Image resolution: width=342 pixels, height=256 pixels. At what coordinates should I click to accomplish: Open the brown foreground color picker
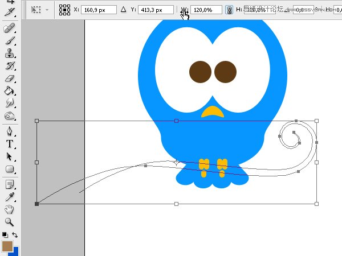(x=7, y=246)
